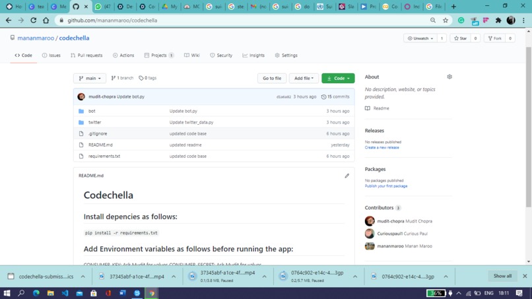532x299 pixels.
Task: View the 0 tags link
Action: tap(148, 78)
